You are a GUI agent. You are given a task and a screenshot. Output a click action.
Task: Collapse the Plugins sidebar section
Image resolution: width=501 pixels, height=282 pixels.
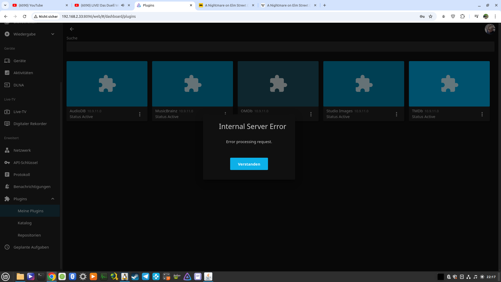click(x=53, y=199)
